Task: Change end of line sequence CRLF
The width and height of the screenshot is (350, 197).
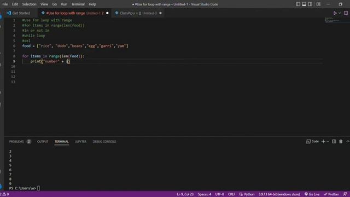Action: pos(231,194)
